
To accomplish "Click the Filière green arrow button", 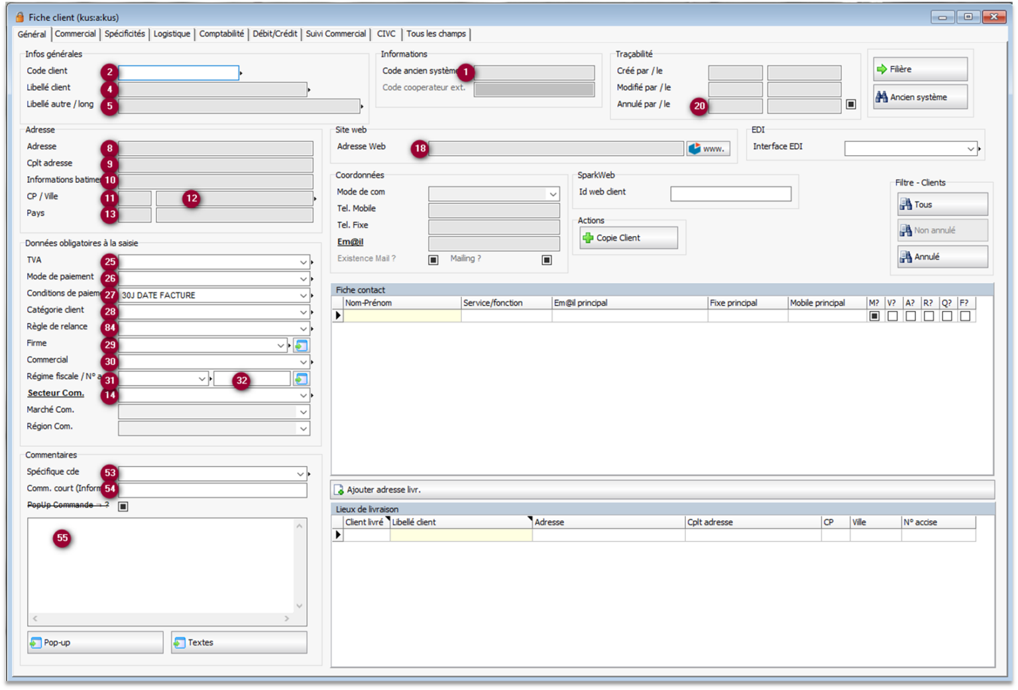I will pyautogui.click(x=920, y=70).
